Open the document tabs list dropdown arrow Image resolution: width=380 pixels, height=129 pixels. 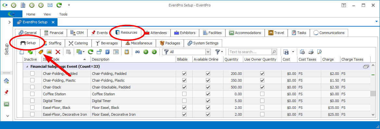376,21
